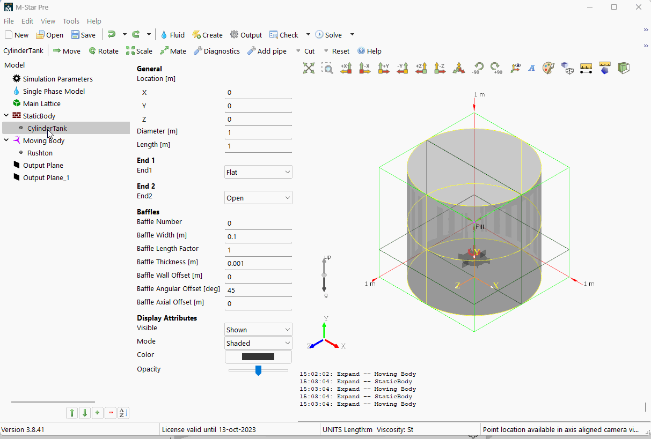The height and width of the screenshot is (439, 651).
Task: Open the End1 Flat dropdown
Action: [258, 172]
